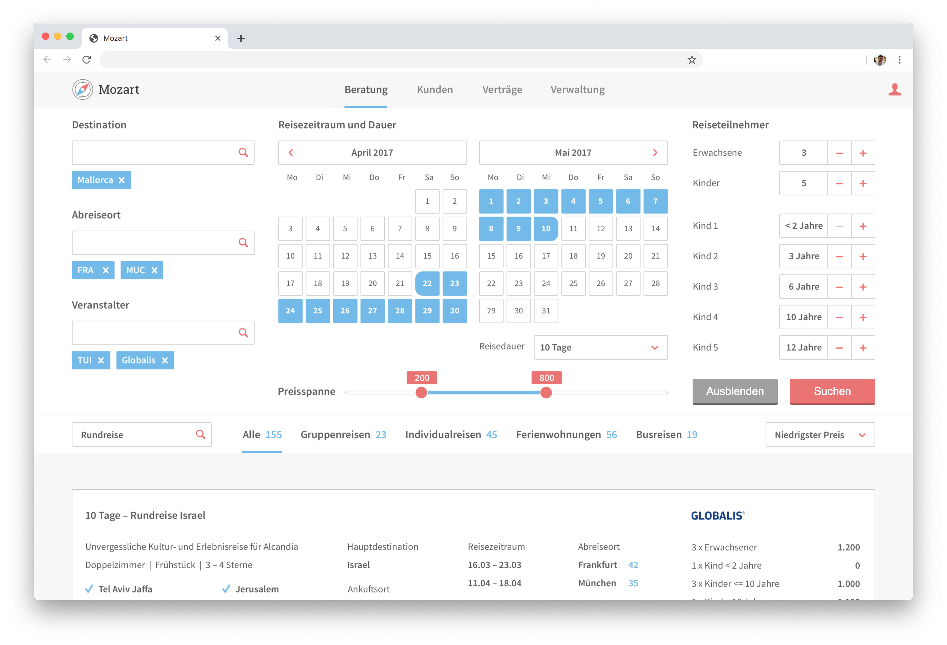The image size is (947, 645).
Task: Click the Suchen button
Action: (833, 392)
